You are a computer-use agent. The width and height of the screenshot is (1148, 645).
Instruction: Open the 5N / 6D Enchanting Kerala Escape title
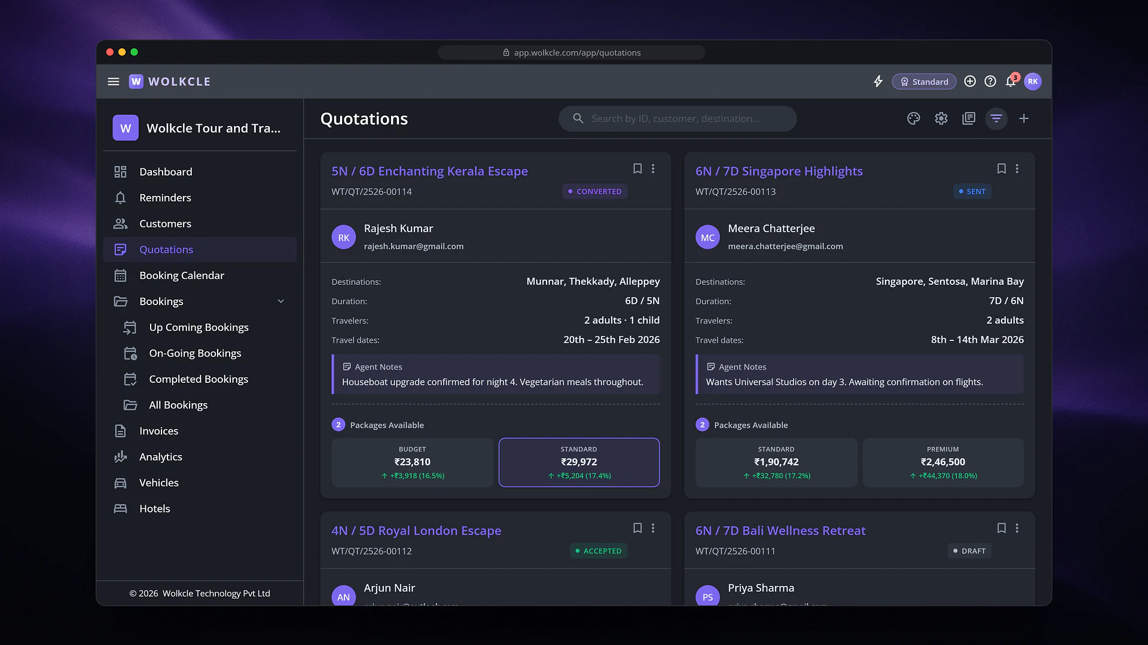(x=429, y=171)
